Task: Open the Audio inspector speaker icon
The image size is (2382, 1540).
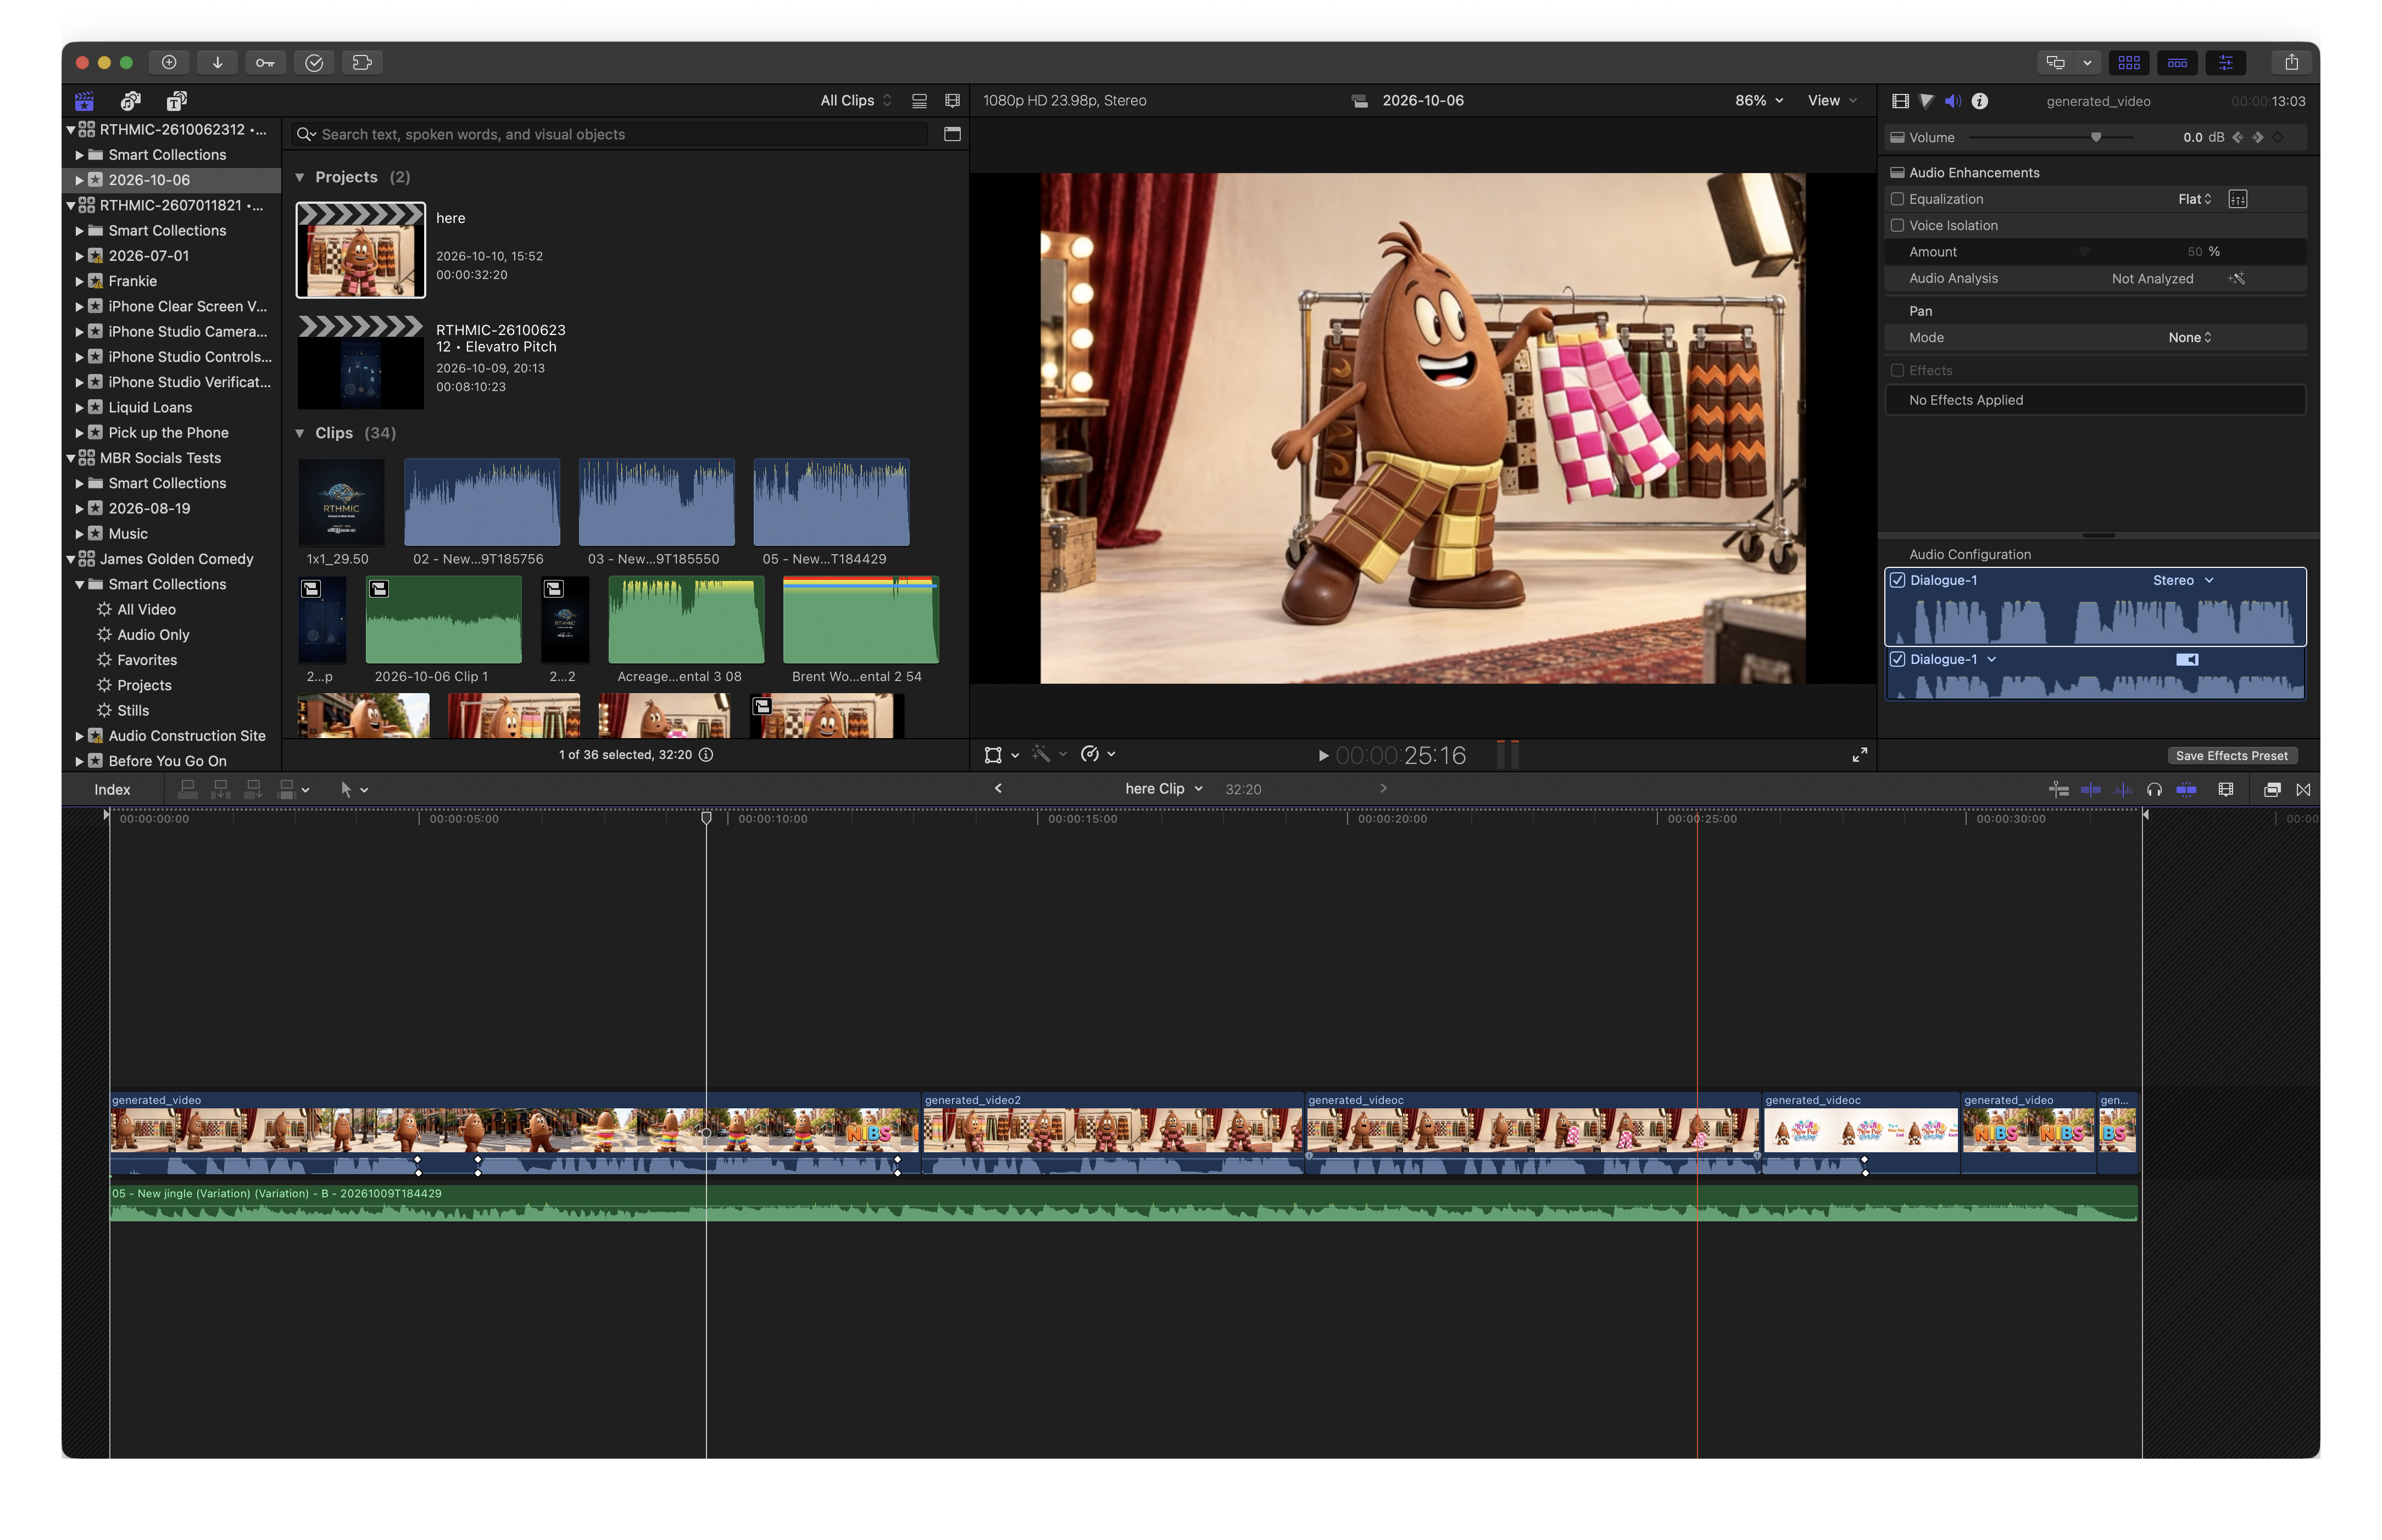Action: (1953, 101)
